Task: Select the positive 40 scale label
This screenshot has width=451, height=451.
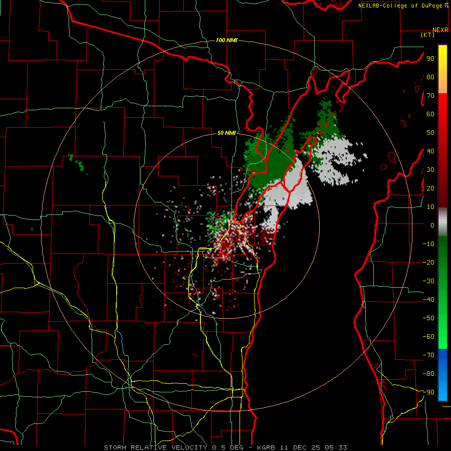Action: point(430,151)
